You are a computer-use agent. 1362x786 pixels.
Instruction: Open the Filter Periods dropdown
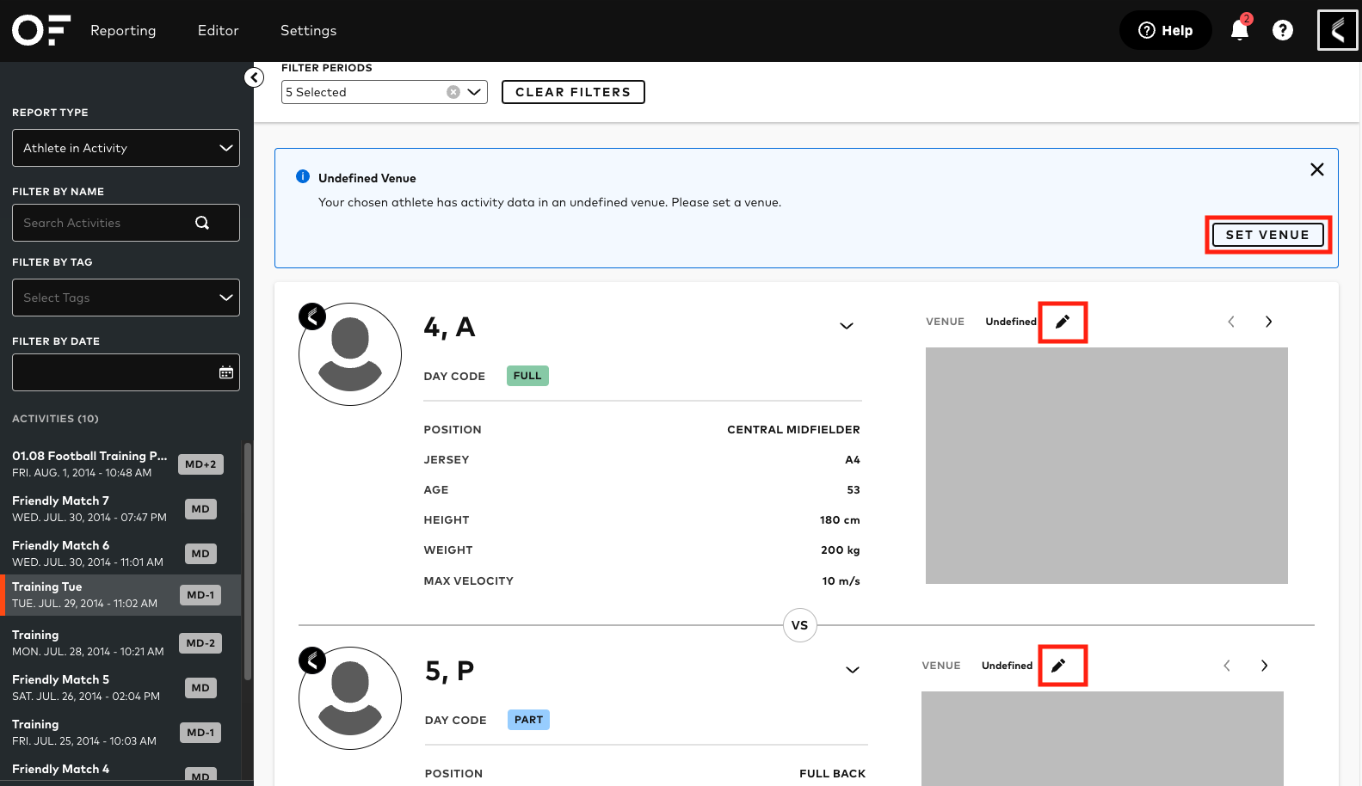coord(385,92)
